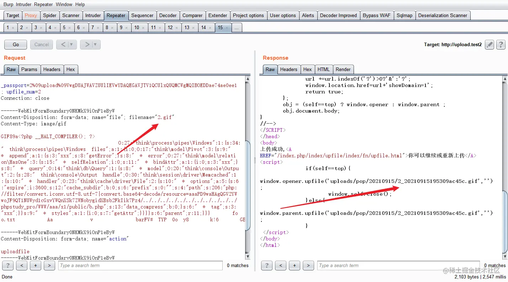Open forward history dropdown arrow
Image resolution: width=508 pixels, height=282 pixels.
(x=96, y=44)
